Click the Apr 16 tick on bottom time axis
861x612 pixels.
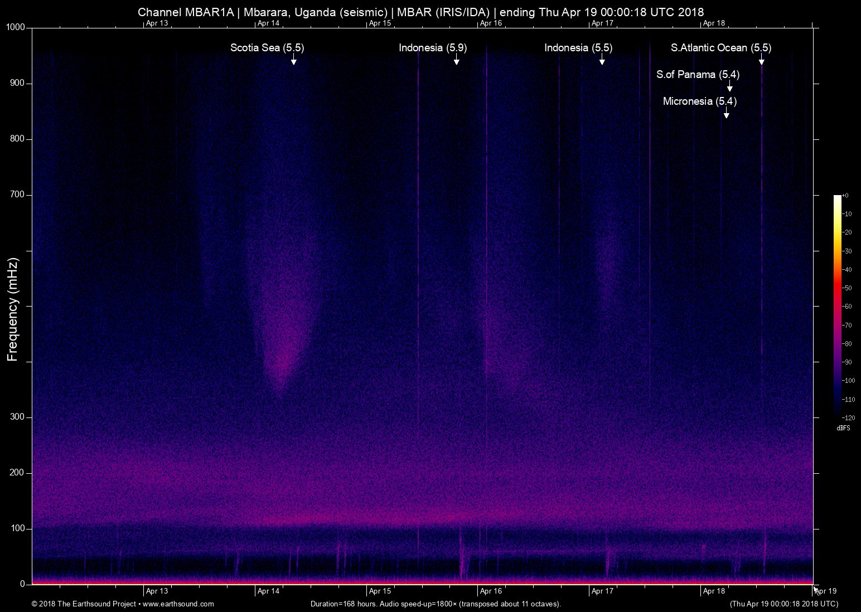tap(491, 591)
